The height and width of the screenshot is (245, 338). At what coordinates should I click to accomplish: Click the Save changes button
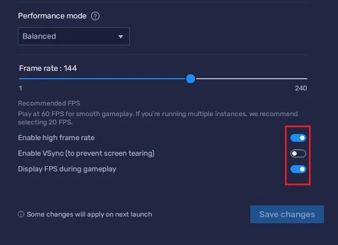pyautogui.click(x=287, y=214)
